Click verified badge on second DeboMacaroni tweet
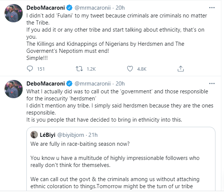 click(68, 83)
